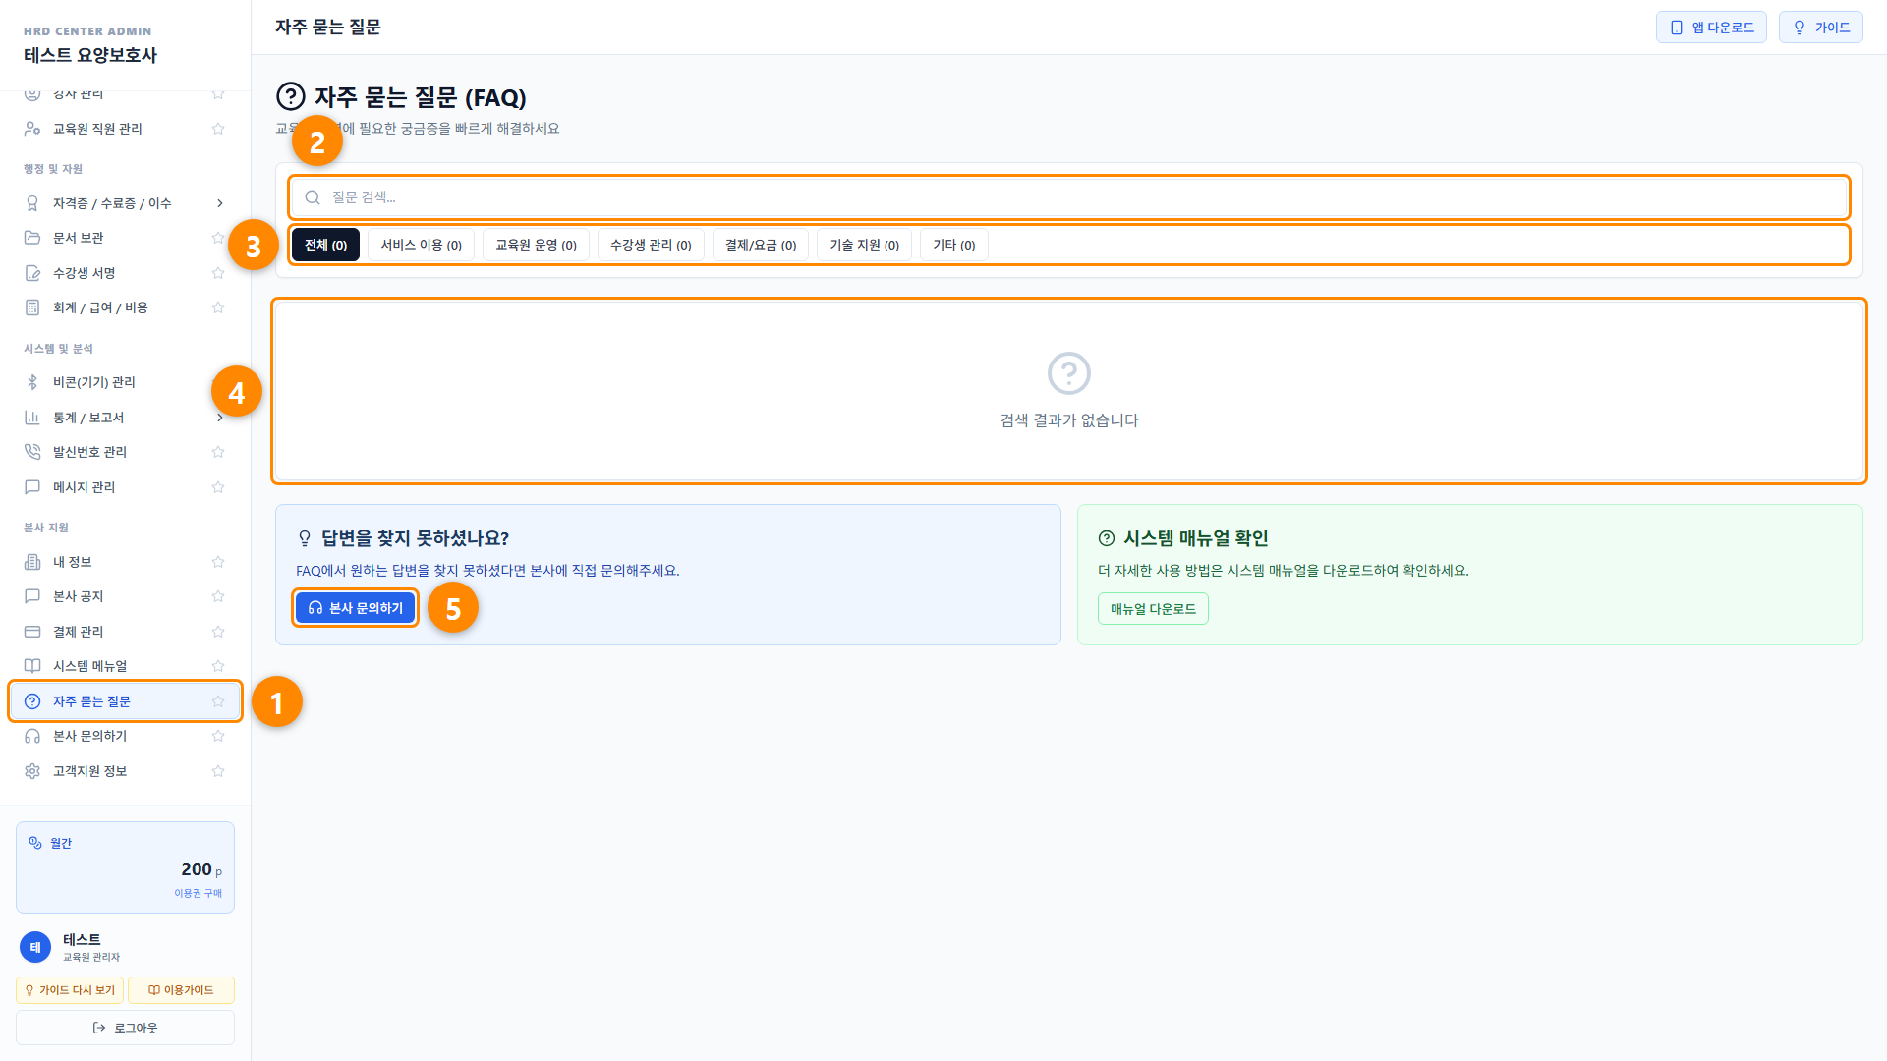Expand 자격증 / 수료증 / 이수 submenu chevron
The image size is (1887, 1061).
click(x=219, y=203)
